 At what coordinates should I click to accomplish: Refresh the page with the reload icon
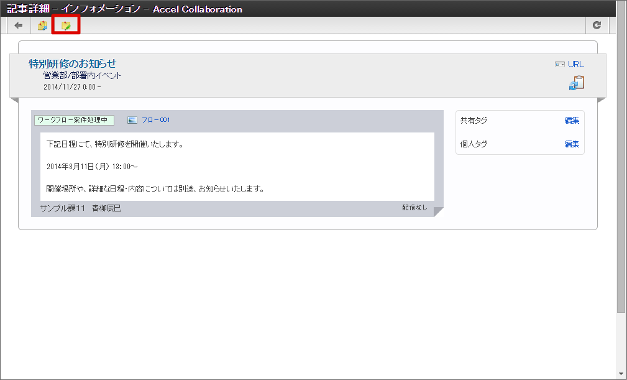[x=597, y=25]
